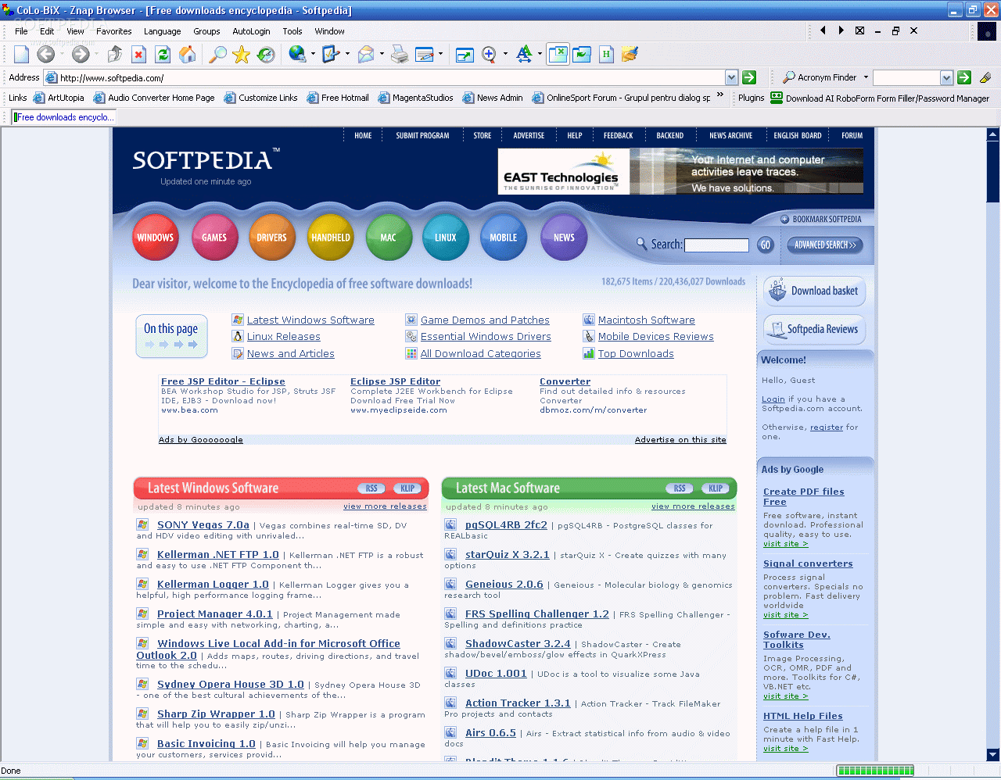The image size is (1001, 780).
Task: Click the GO button beside Softpedia search
Action: (765, 245)
